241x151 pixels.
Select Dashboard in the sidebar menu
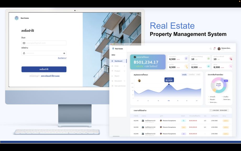pyautogui.click(x=118, y=61)
